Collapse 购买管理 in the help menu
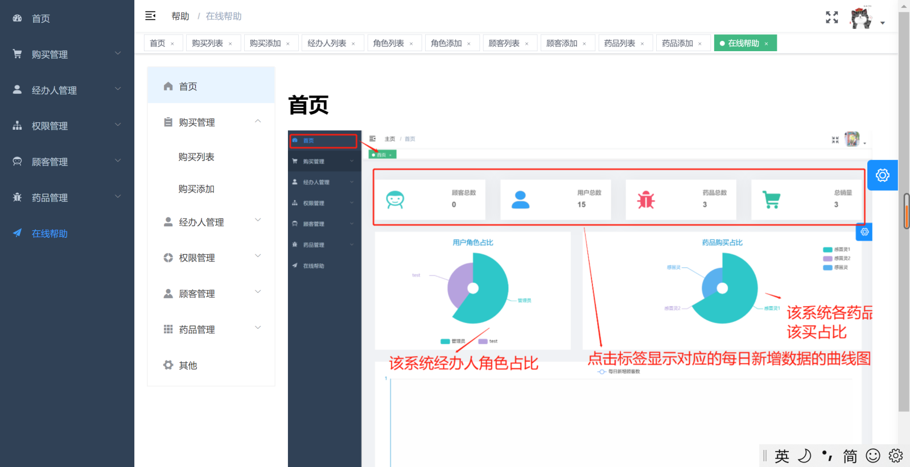 point(258,121)
